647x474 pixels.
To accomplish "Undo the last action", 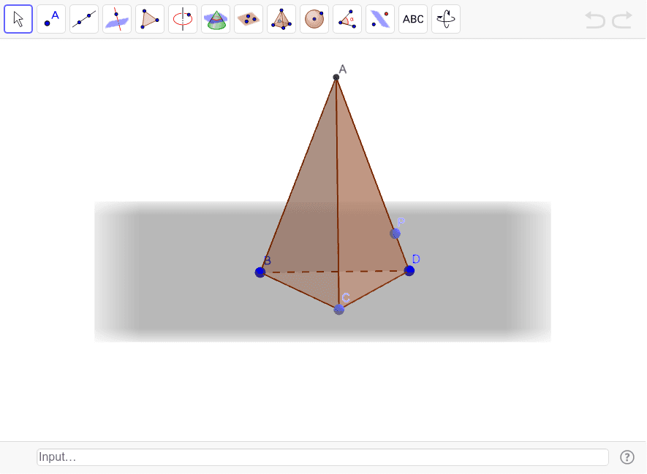I will [594, 20].
